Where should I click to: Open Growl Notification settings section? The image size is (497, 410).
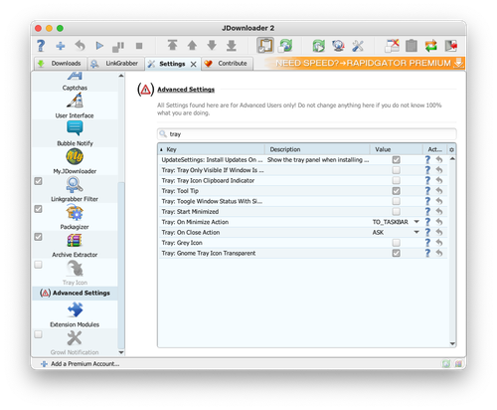75,342
